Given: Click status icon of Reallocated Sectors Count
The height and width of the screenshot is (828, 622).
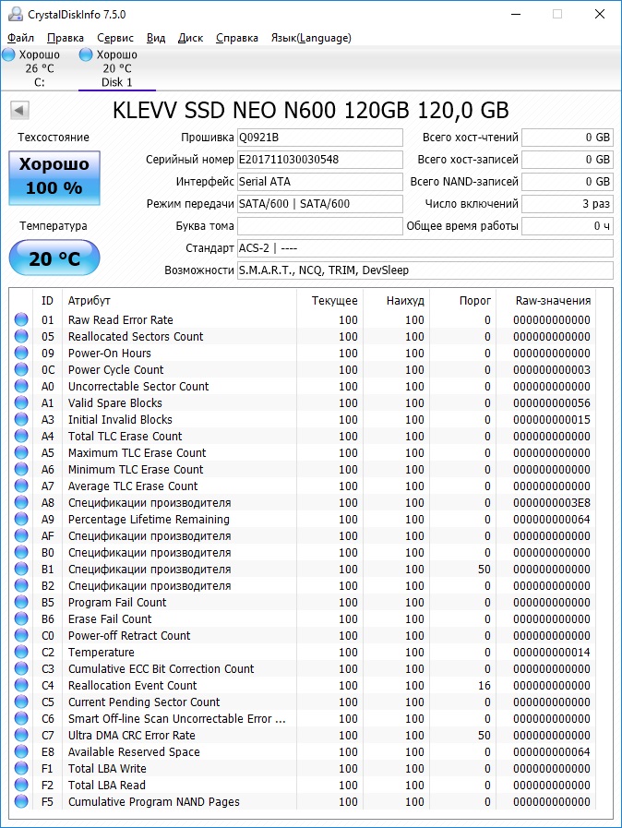Looking at the screenshot, I should (21, 336).
